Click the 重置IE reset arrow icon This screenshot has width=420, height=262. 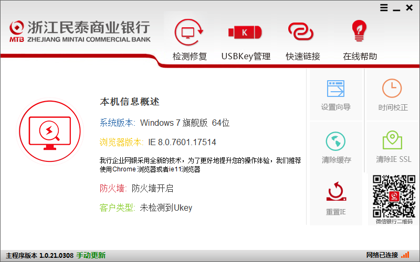point(336,191)
